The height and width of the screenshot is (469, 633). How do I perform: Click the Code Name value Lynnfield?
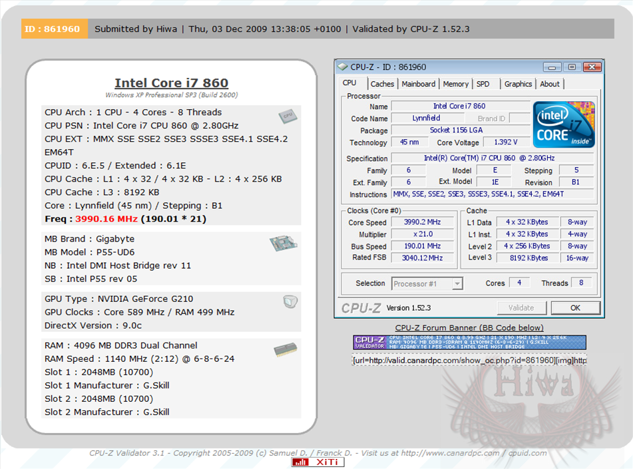[x=427, y=118]
